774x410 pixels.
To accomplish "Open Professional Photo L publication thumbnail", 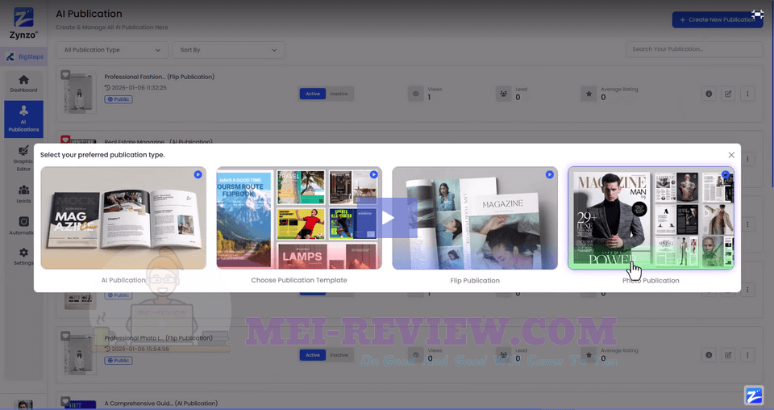I will 80,355.
